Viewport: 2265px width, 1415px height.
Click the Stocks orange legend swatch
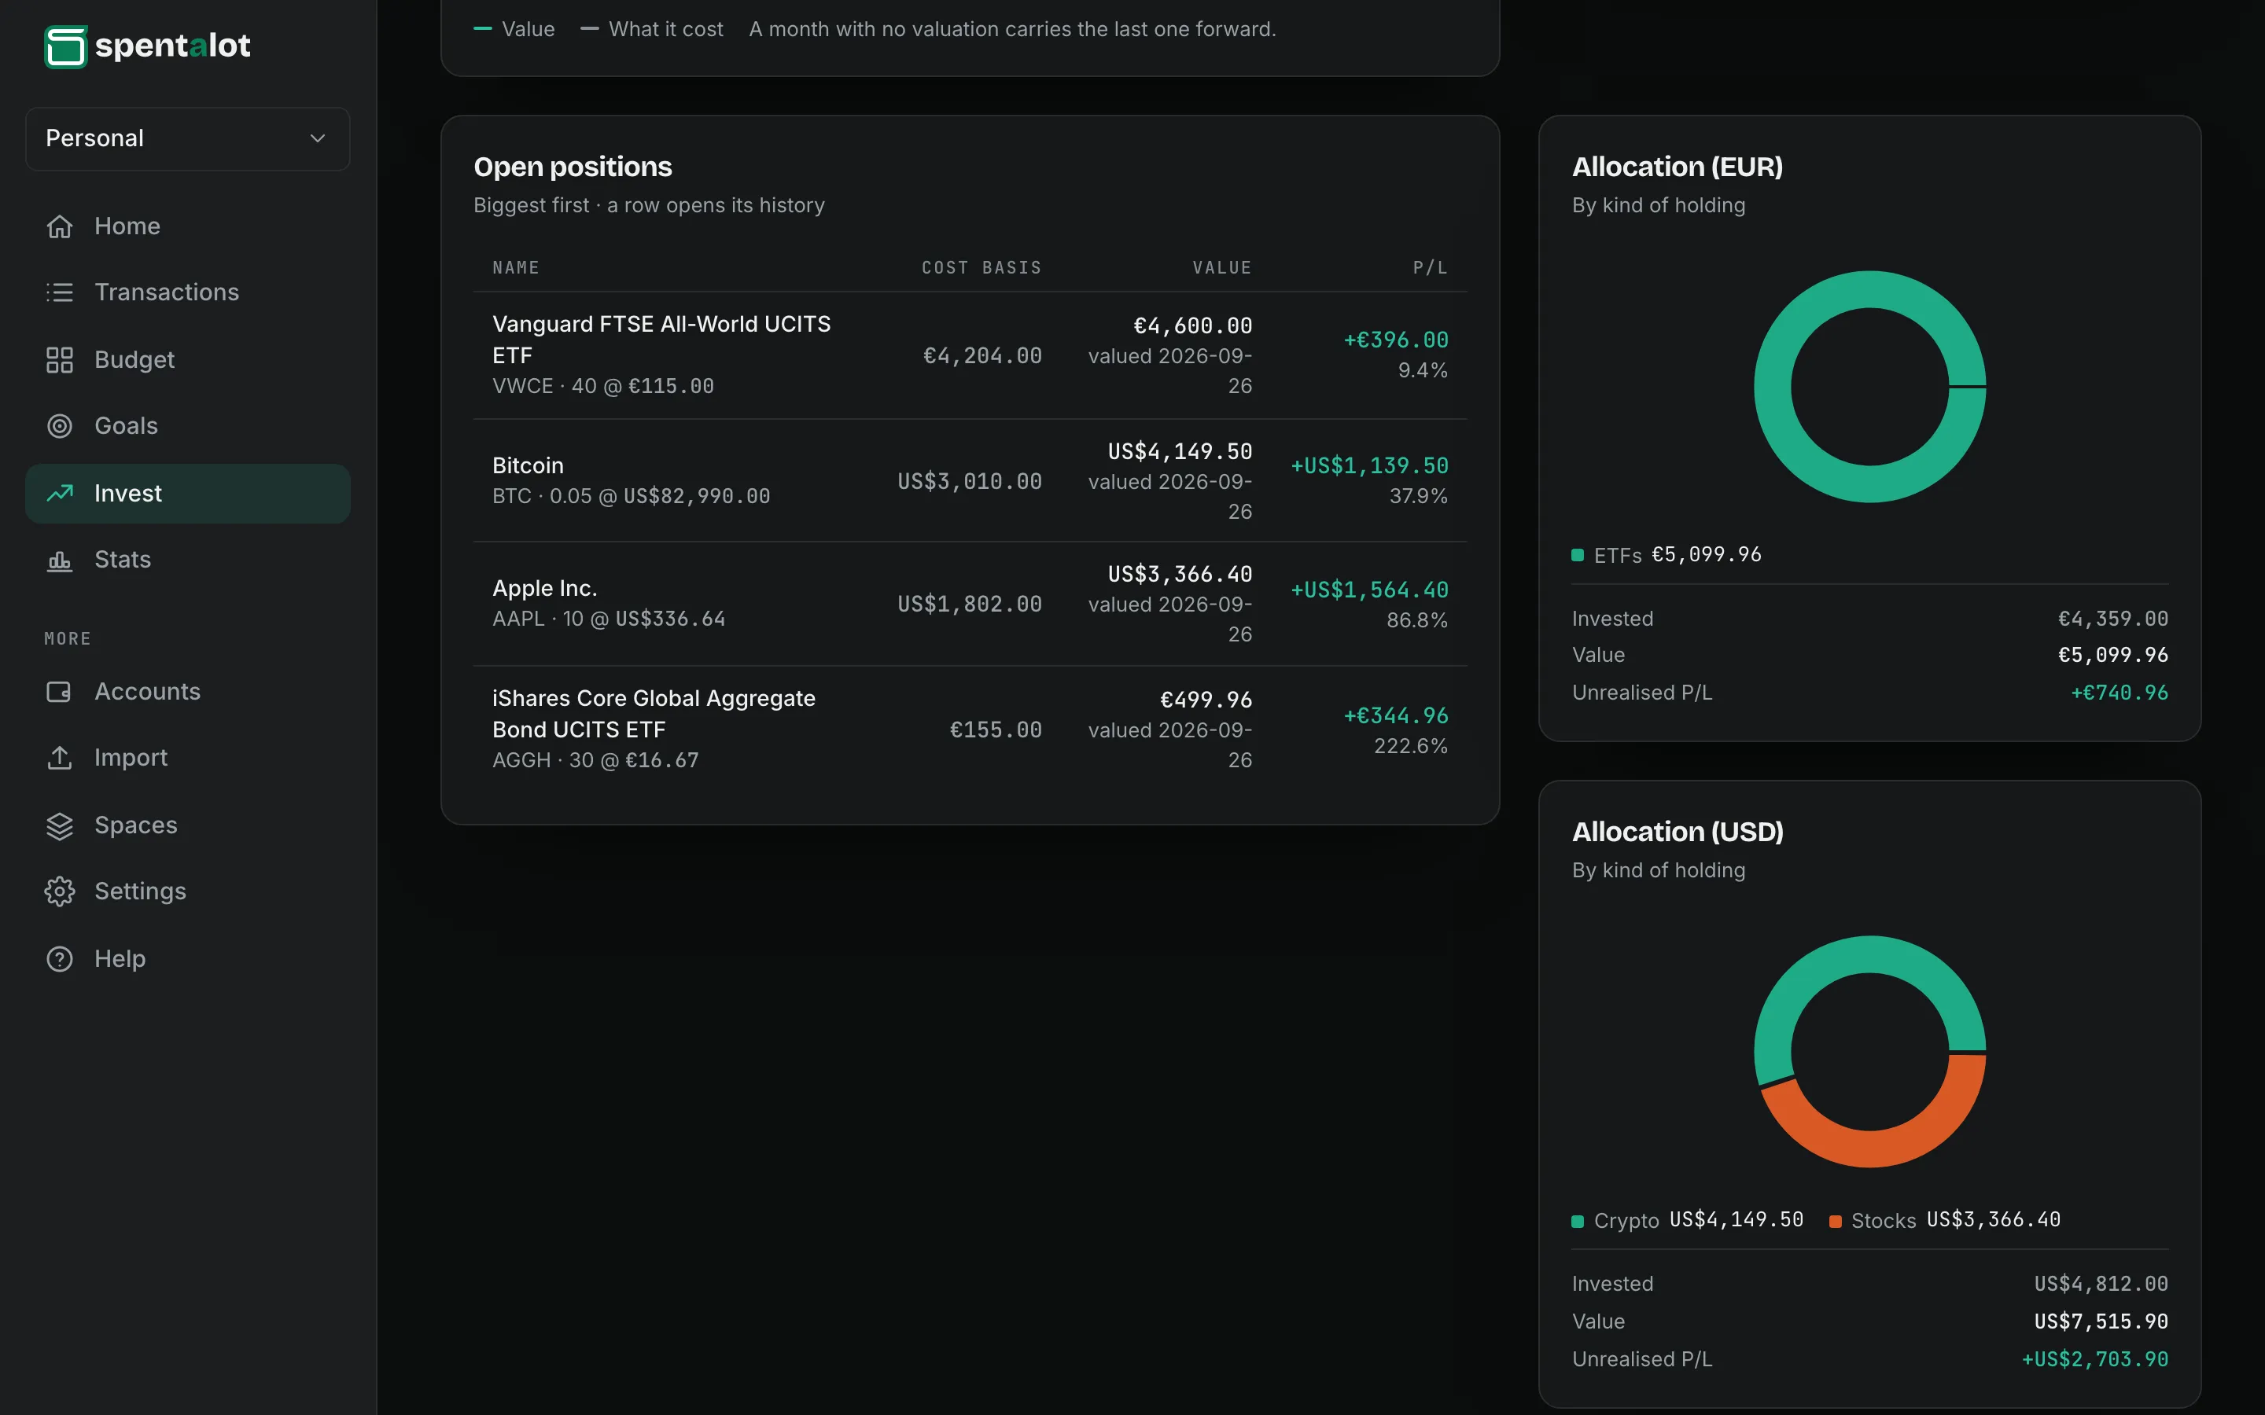[x=1836, y=1222]
